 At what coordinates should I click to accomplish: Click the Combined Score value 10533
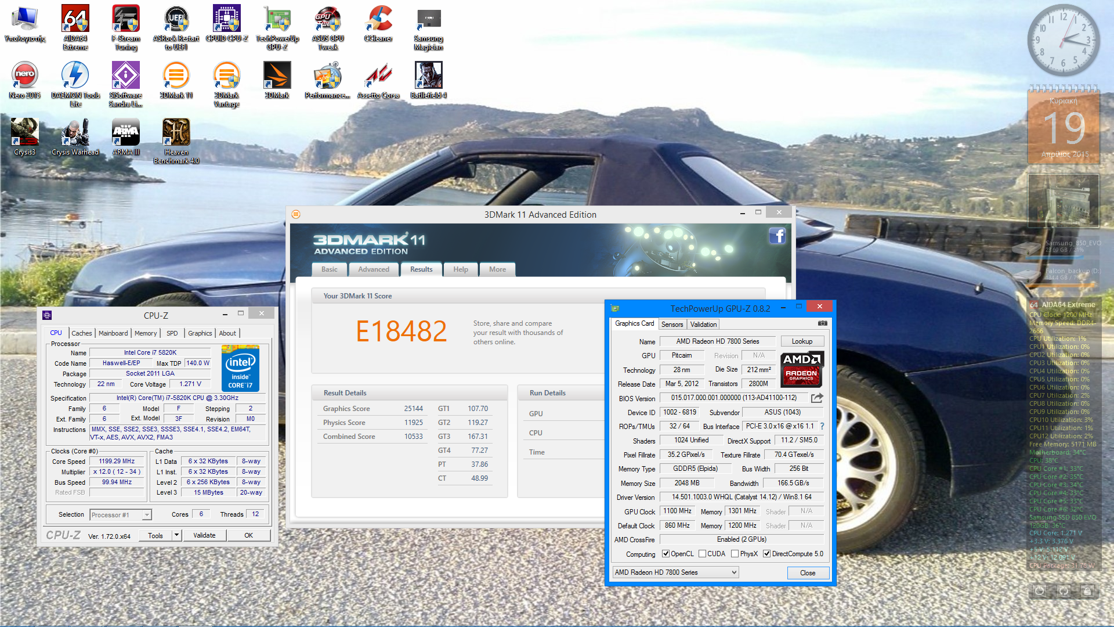[x=413, y=437]
